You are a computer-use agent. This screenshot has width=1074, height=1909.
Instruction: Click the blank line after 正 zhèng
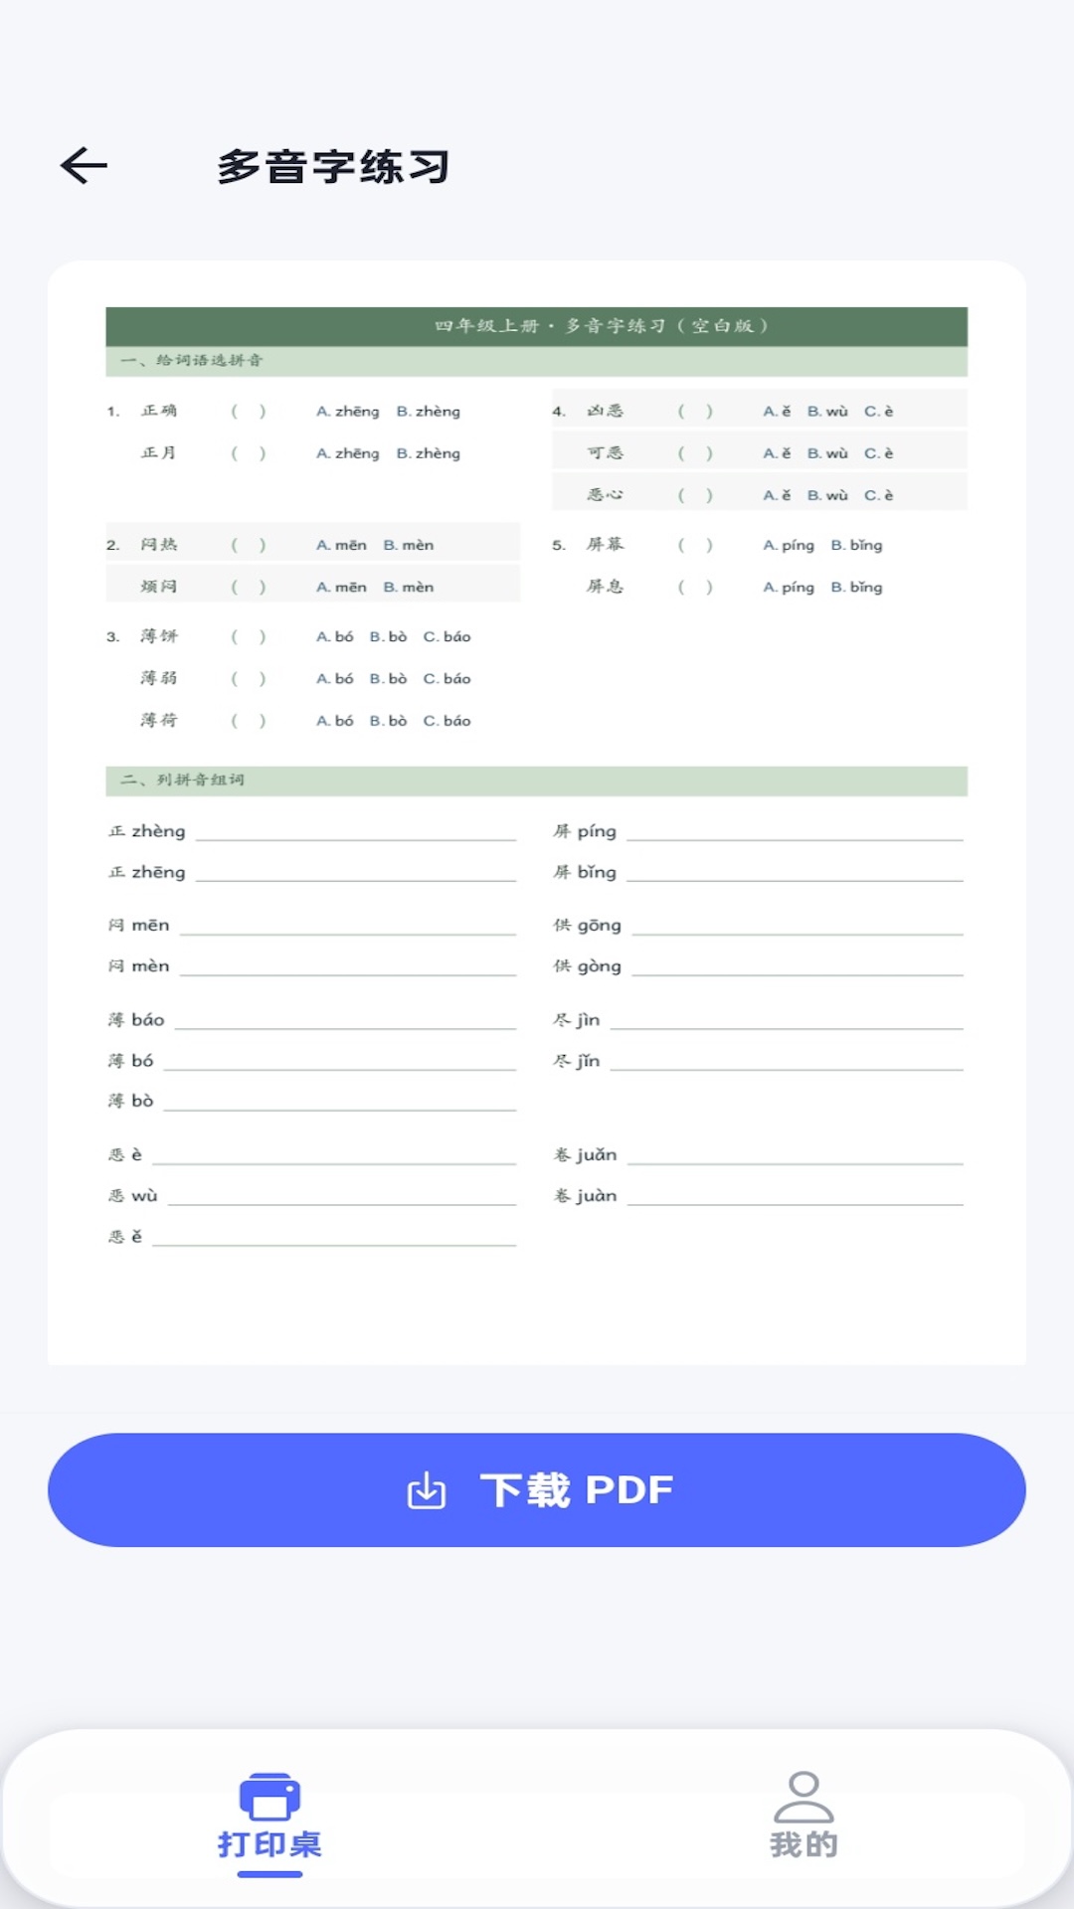coord(356,833)
